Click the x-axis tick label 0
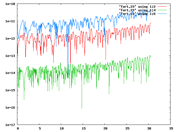 pos(18,128)
